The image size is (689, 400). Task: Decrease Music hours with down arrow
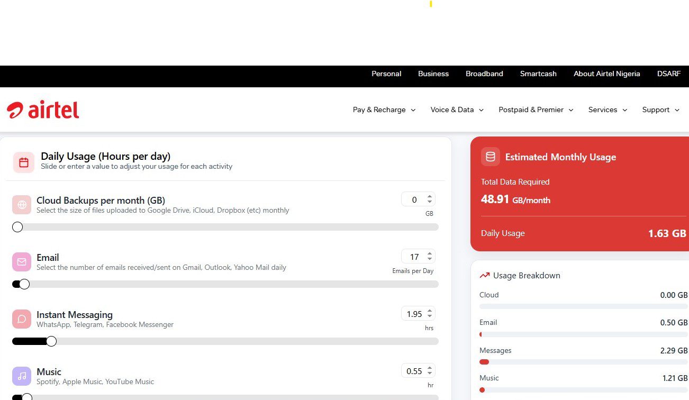tap(430, 374)
